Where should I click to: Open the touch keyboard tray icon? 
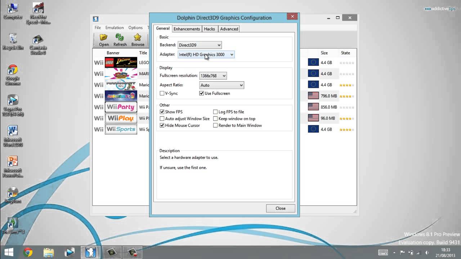click(383, 253)
